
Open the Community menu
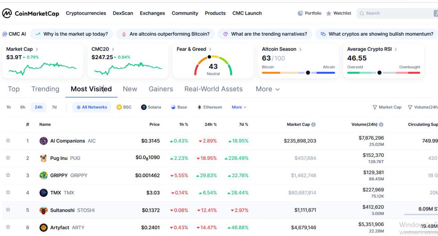(x=185, y=13)
